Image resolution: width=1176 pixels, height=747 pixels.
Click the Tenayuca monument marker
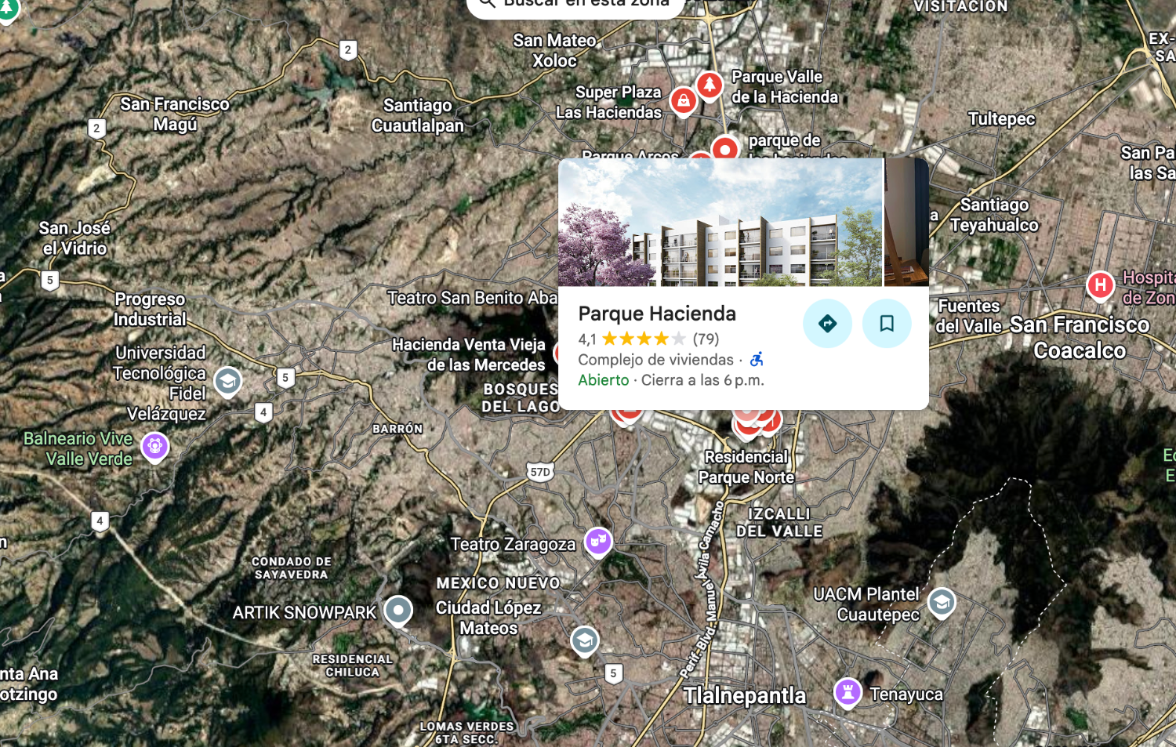click(848, 692)
